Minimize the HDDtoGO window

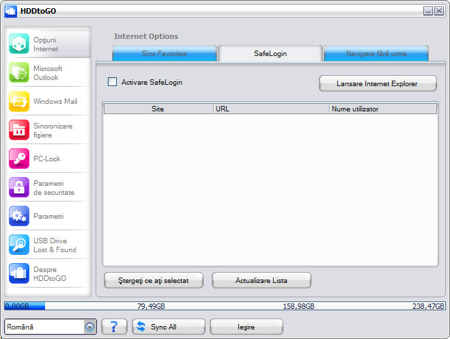tap(428, 11)
